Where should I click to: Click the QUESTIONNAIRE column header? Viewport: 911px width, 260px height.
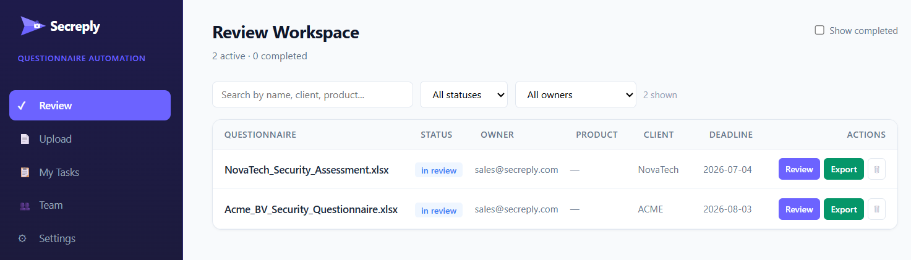click(260, 135)
